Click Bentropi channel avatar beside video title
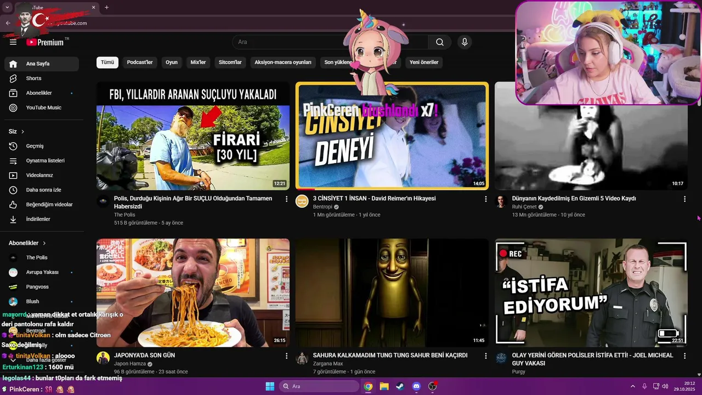The height and width of the screenshot is (395, 702). click(302, 201)
